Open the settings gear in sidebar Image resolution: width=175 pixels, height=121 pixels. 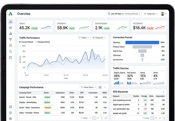point(10,119)
